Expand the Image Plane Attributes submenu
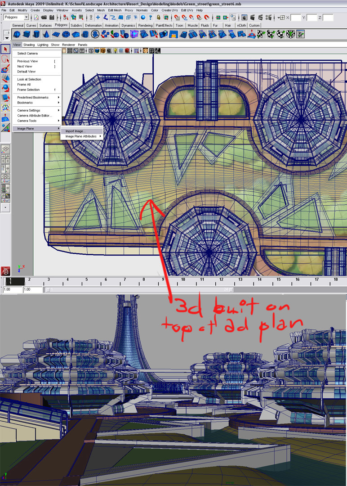 [x=81, y=136]
